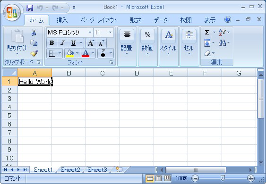Open the 挿入 ribbon tab

[x=62, y=20]
